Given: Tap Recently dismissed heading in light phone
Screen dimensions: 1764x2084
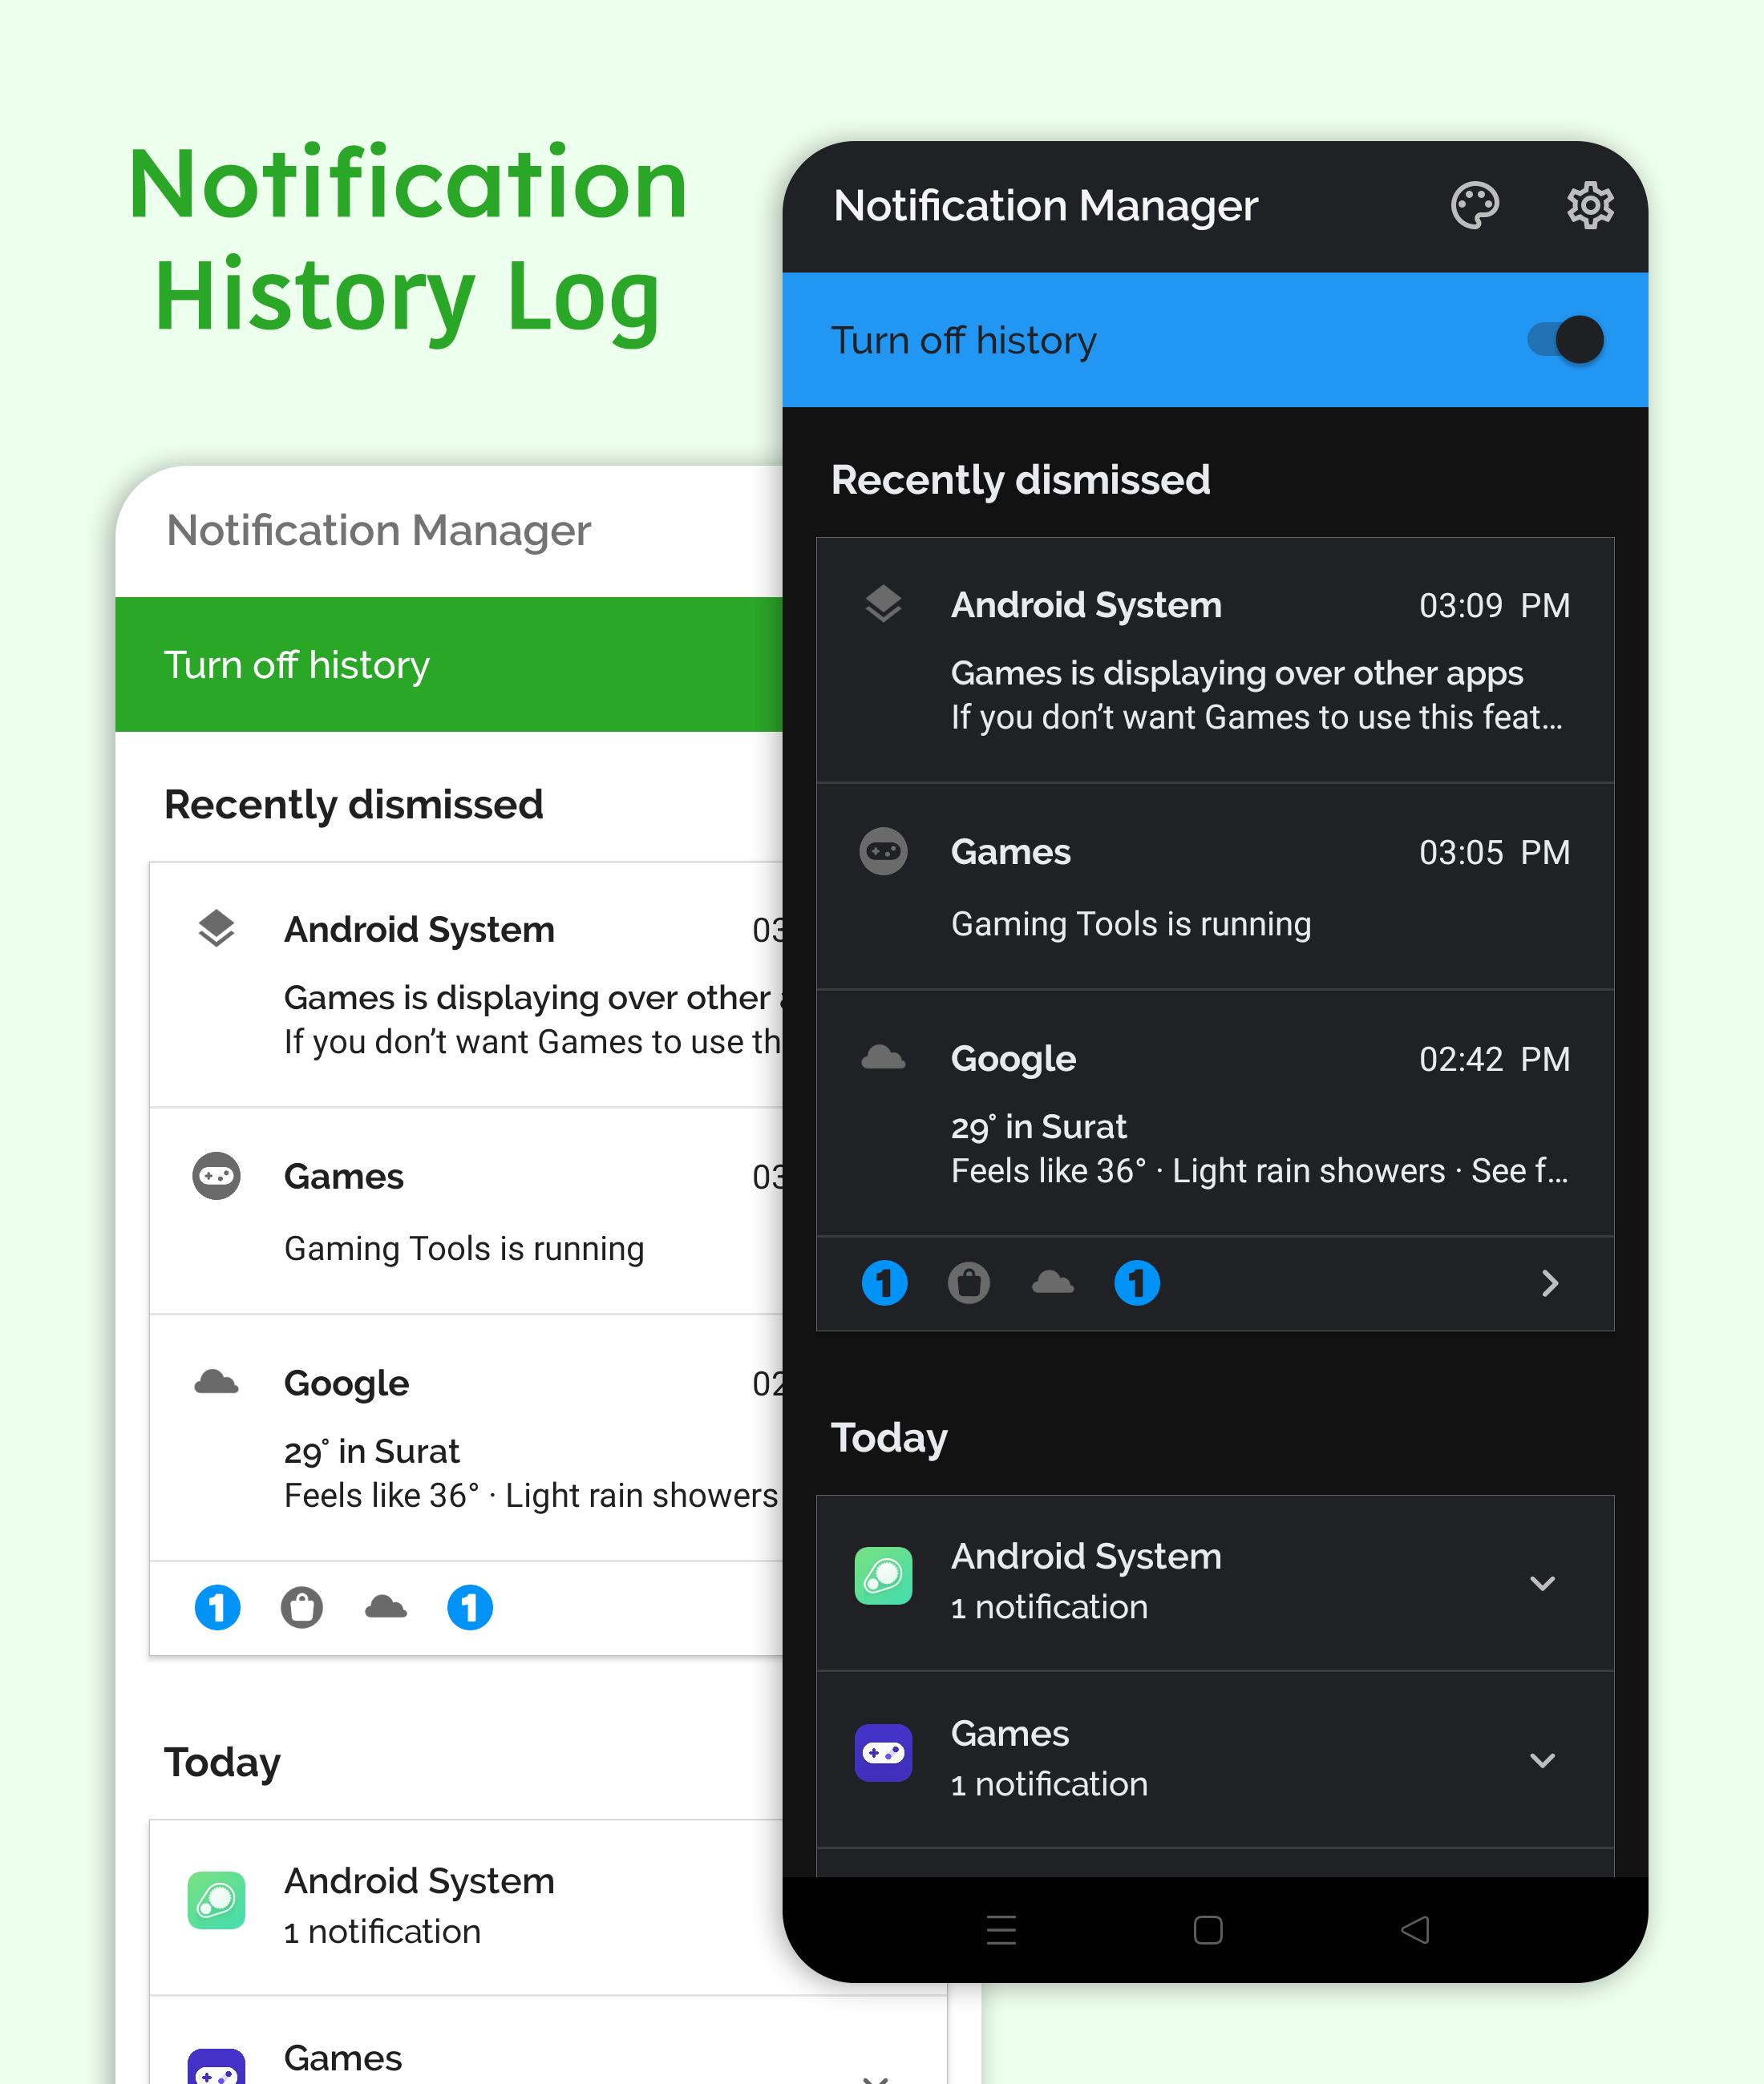Looking at the screenshot, I should [354, 806].
